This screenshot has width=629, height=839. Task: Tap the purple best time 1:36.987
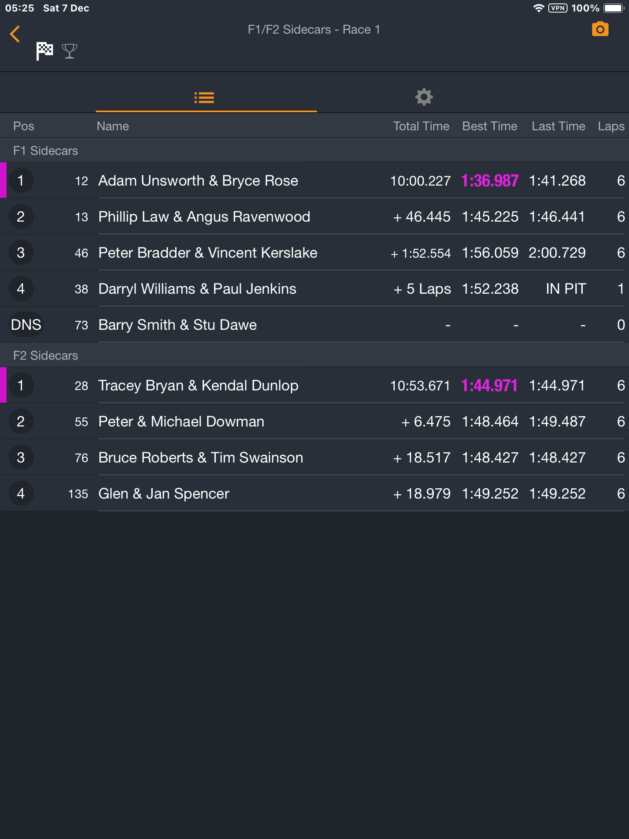(x=490, y=181)
